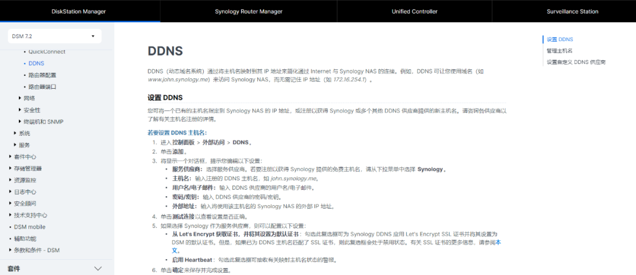Switch to DiskStation Manager tab

(x=79, y=11)
